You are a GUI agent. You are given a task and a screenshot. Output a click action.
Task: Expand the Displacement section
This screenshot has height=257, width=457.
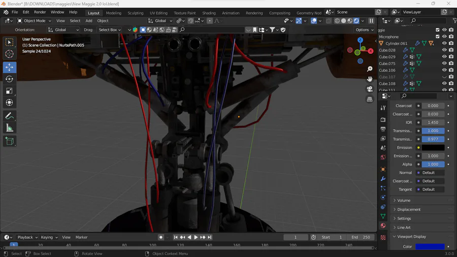pos(409,209)
